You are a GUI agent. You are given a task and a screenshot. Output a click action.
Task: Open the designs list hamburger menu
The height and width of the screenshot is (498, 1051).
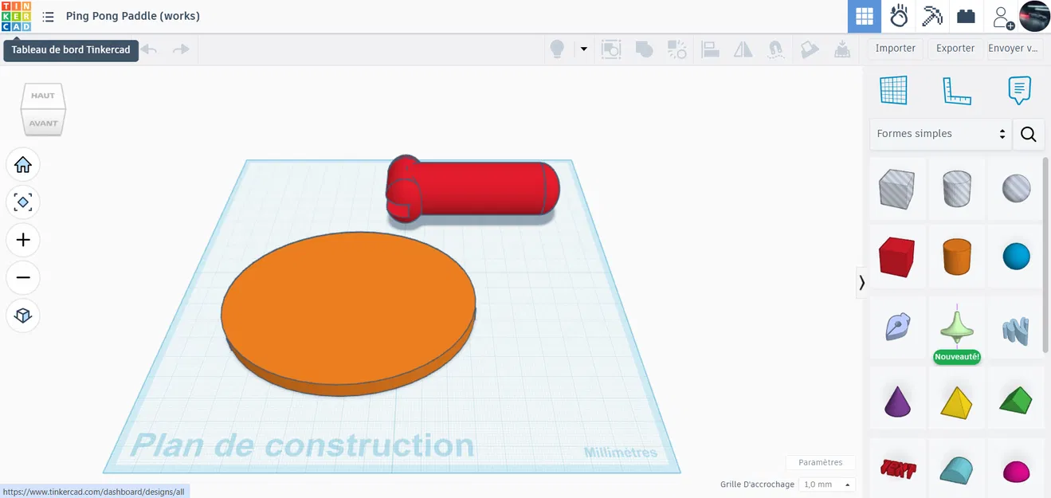coord(49,16)
